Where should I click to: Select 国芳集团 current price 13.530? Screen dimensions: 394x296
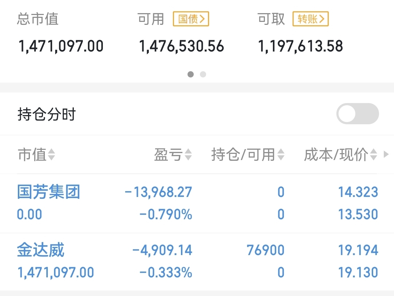click(x=358, y=215)
